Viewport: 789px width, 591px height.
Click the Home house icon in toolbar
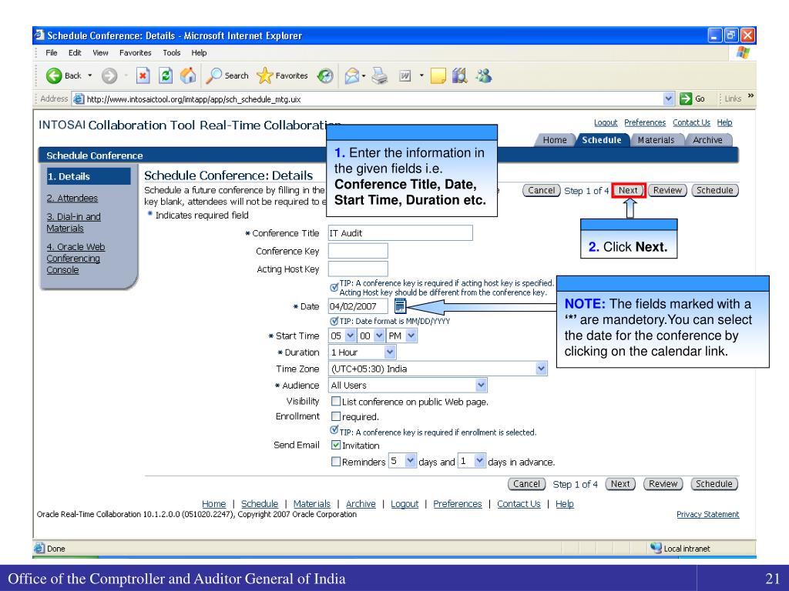(188, 75)
